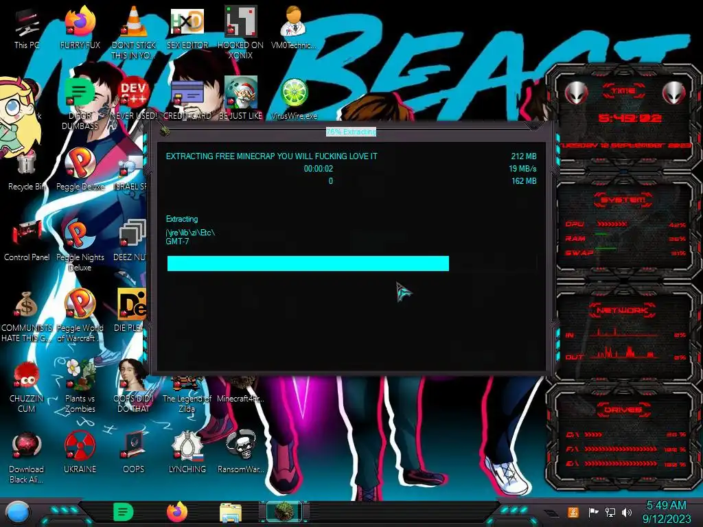Click the left alien head on TIME widget
703x527 pixels.
click(576, 93)
